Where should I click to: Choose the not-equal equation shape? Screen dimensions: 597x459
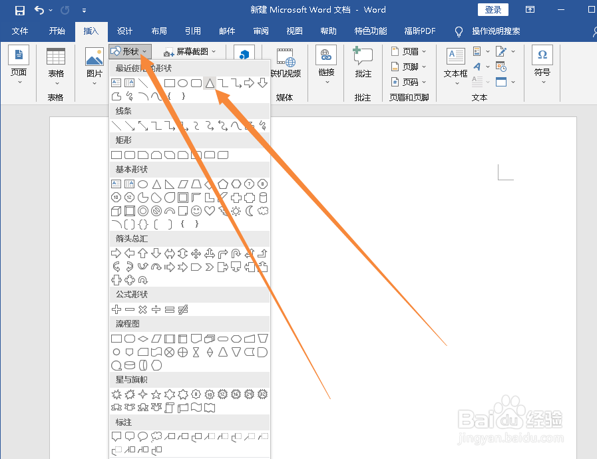click(x=183, y=309)
